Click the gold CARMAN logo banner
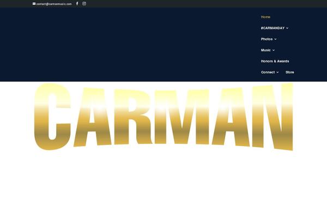This screenshot has width=327, height=218. [163, 117]
